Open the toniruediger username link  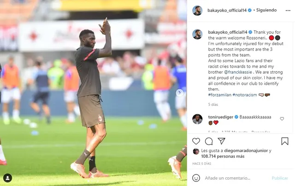[x=221, y=117]
